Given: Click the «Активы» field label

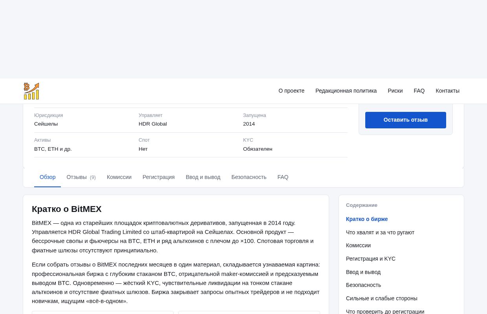Looking at the screenshot, I should pyautogui.click(x=42, y=140).
